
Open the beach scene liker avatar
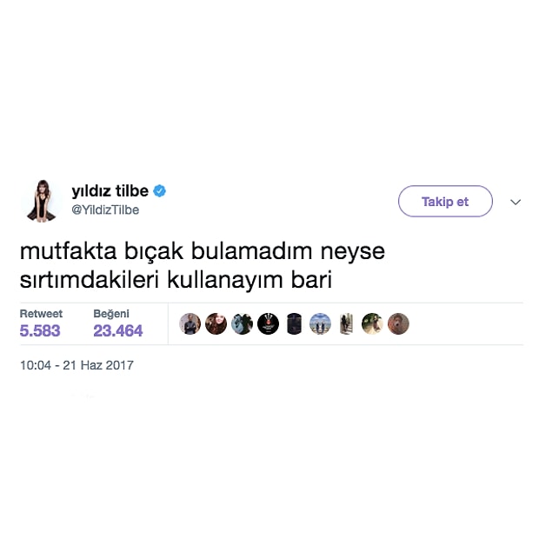[321, 323]
